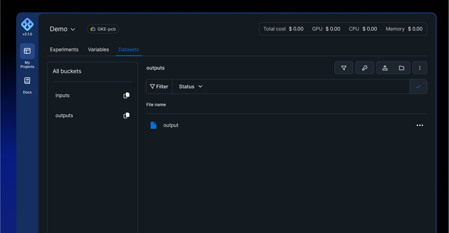This screenshot has width=449, height=233.
Task: Open the three-dot menu for output file
Action: tap(420, 126)
